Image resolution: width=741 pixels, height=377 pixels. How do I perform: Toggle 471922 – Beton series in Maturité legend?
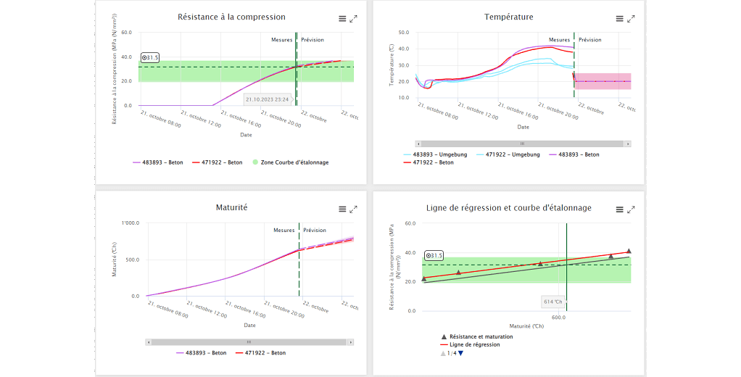coord(262,353)
